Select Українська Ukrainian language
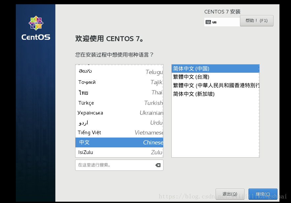Viewport: 291px width, 203px height. [119, 113]
